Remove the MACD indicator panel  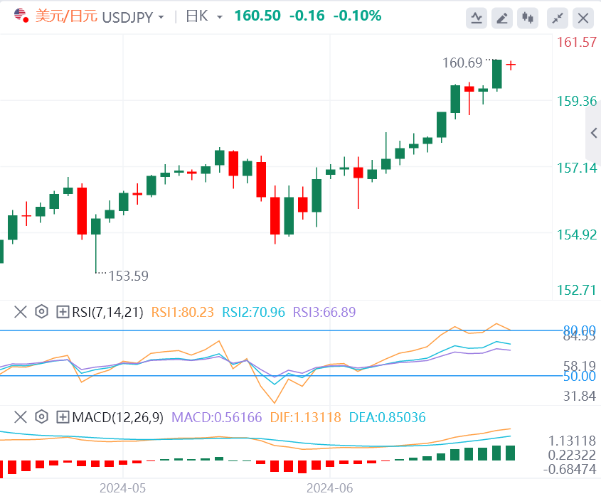point(21,416)
